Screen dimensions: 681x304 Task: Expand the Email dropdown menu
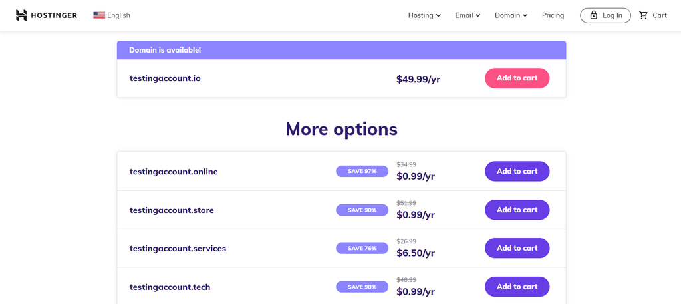click(468, 15)
